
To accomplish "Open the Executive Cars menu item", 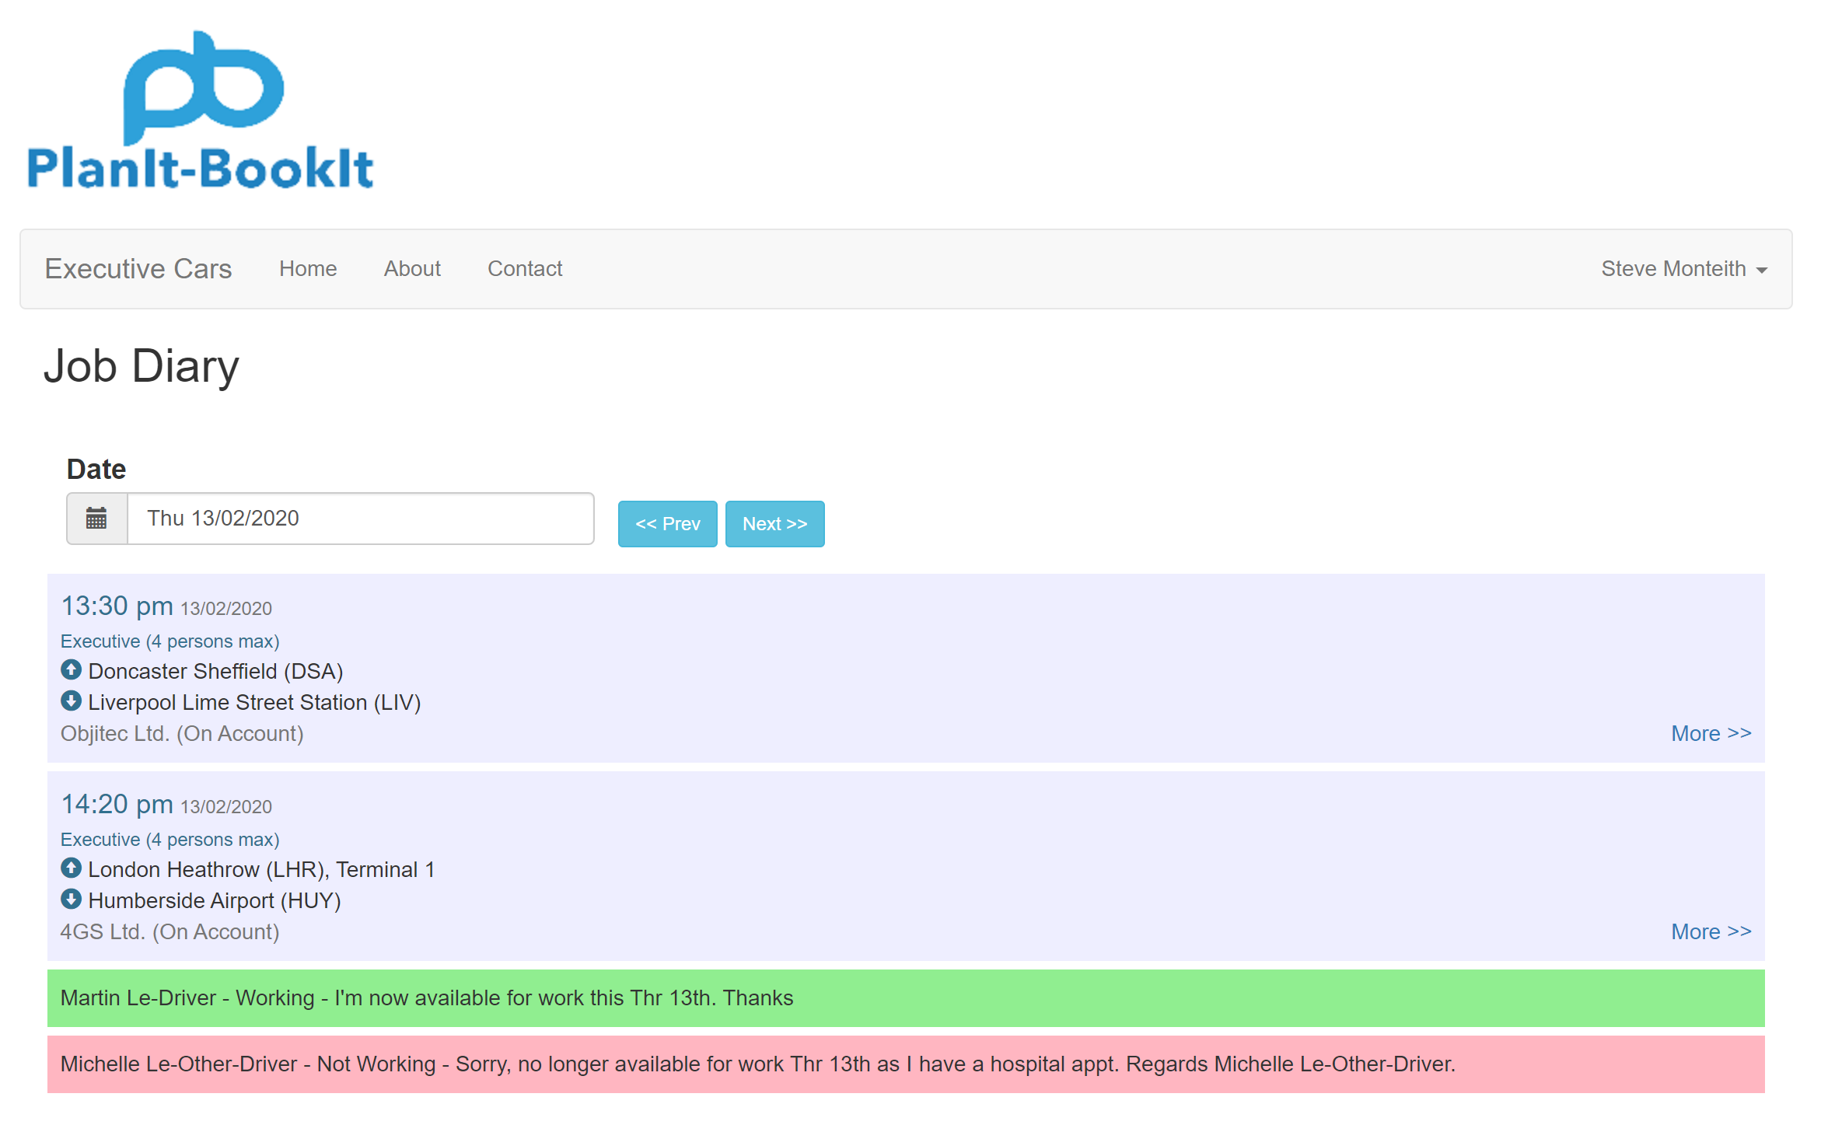I will (140, 269).
